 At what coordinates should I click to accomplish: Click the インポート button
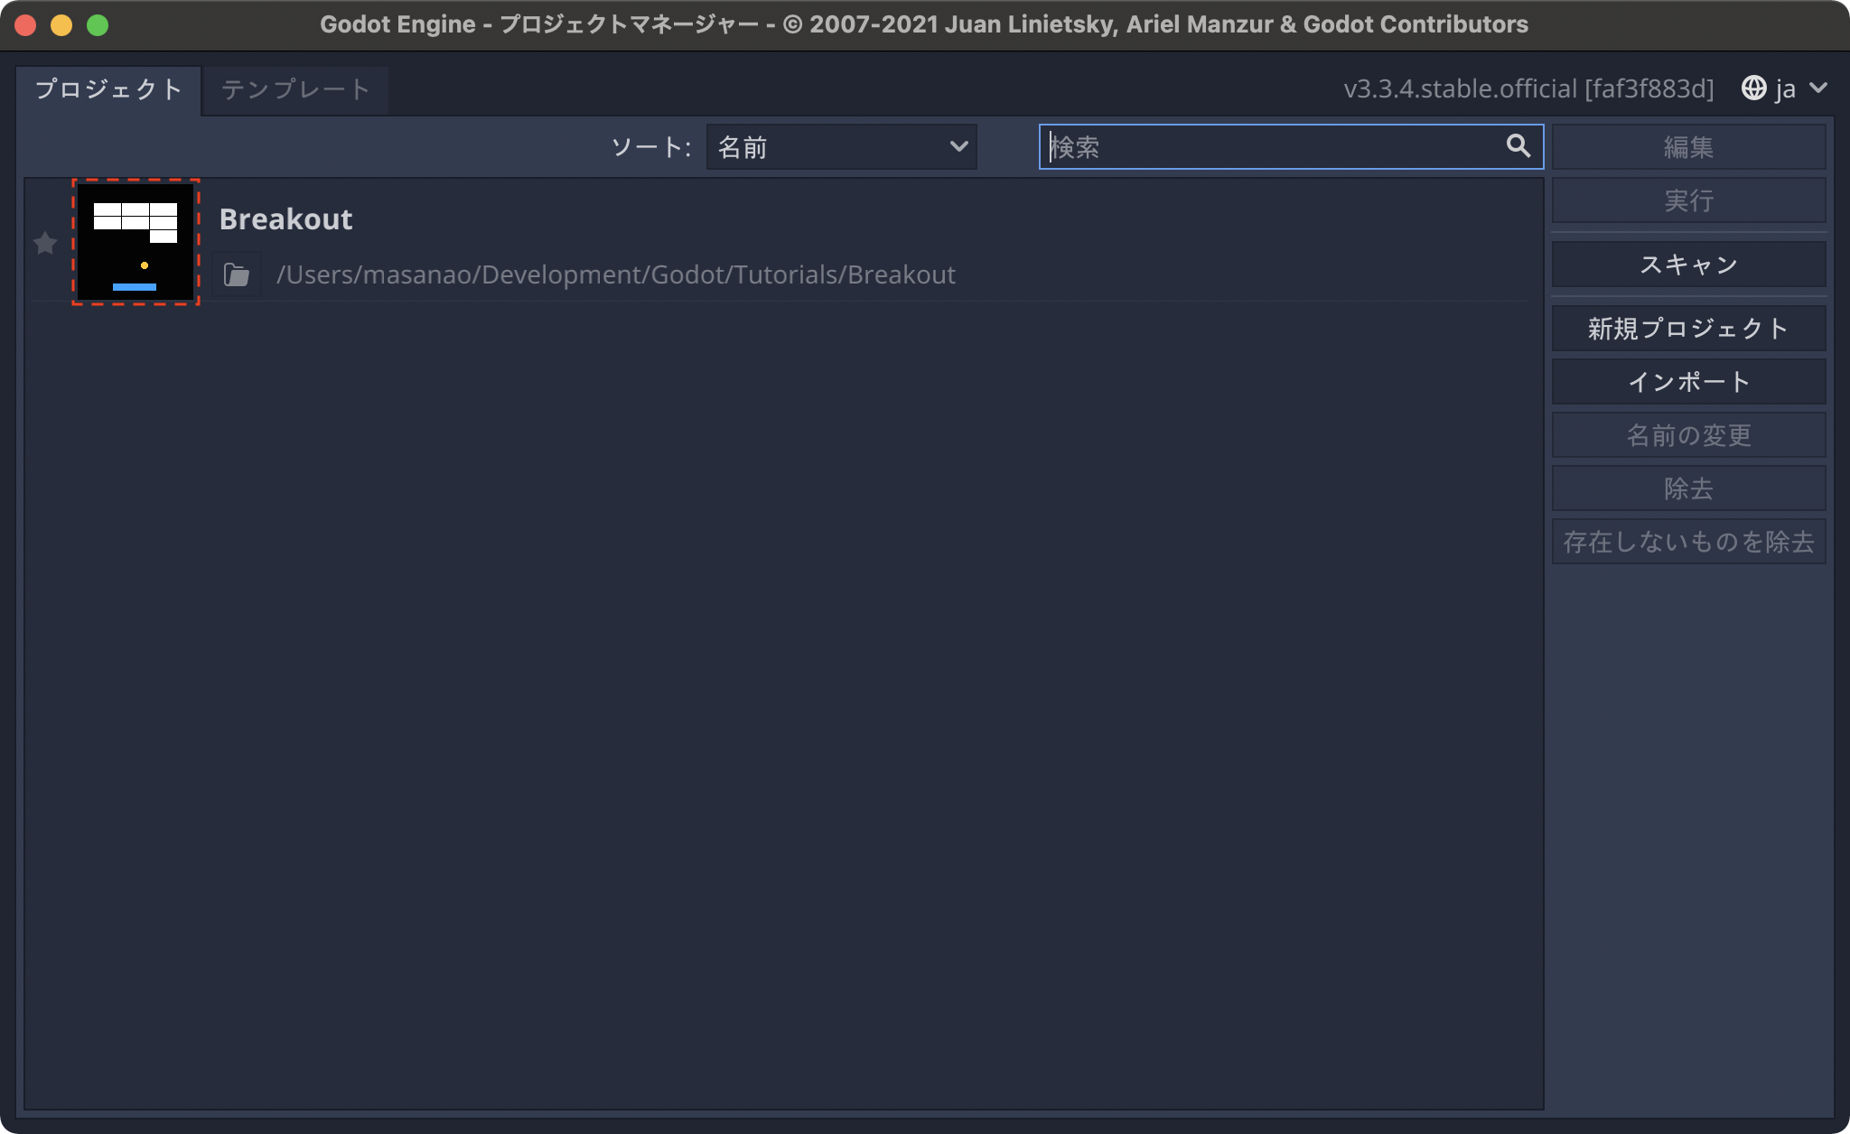pos(1688,382)
